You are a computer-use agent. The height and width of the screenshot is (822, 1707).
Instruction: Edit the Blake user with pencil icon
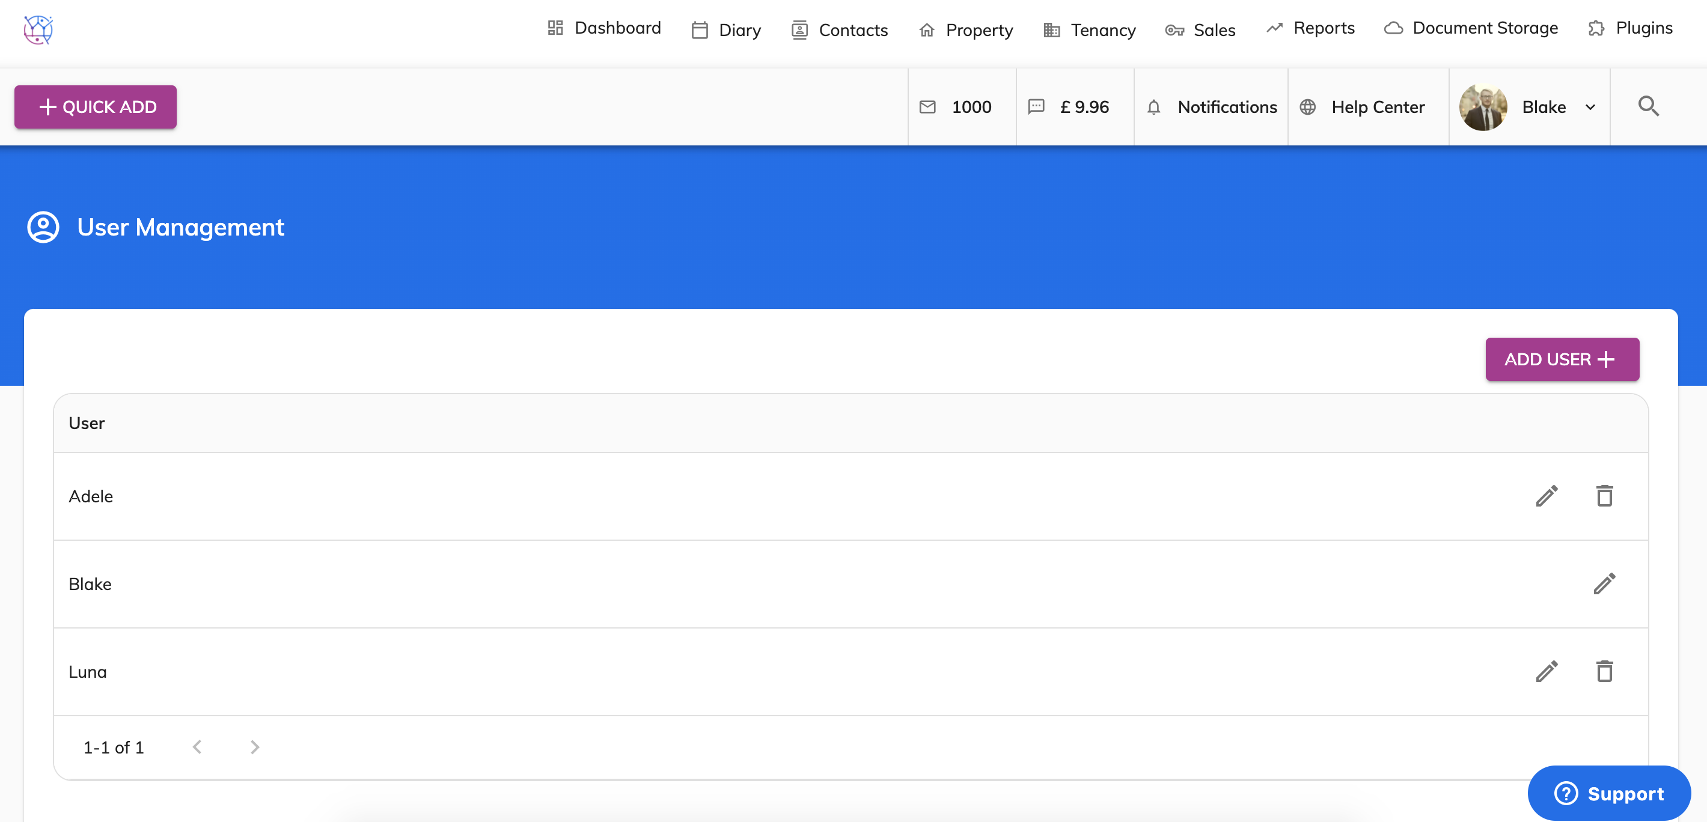tap(1604, 583)
